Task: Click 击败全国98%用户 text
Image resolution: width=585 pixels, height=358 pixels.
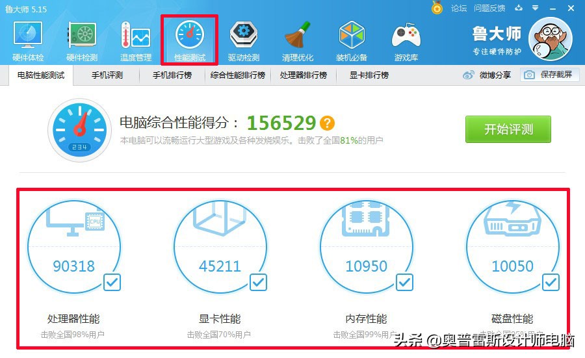Action: (x=72, y=335)
